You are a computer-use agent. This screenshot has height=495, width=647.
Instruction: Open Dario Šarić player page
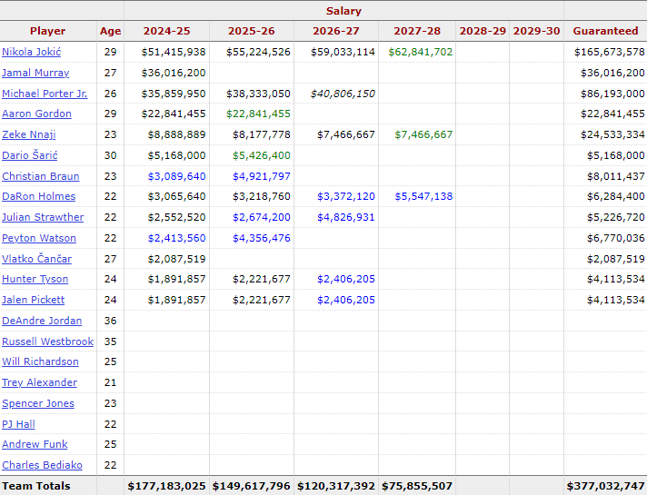(x=30, y=155)
